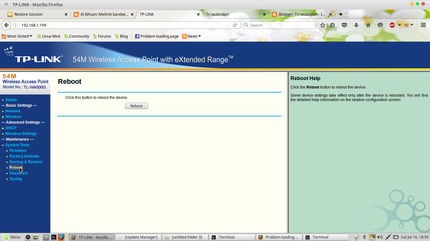Open the display monitor tray icon

pos(372,237)
